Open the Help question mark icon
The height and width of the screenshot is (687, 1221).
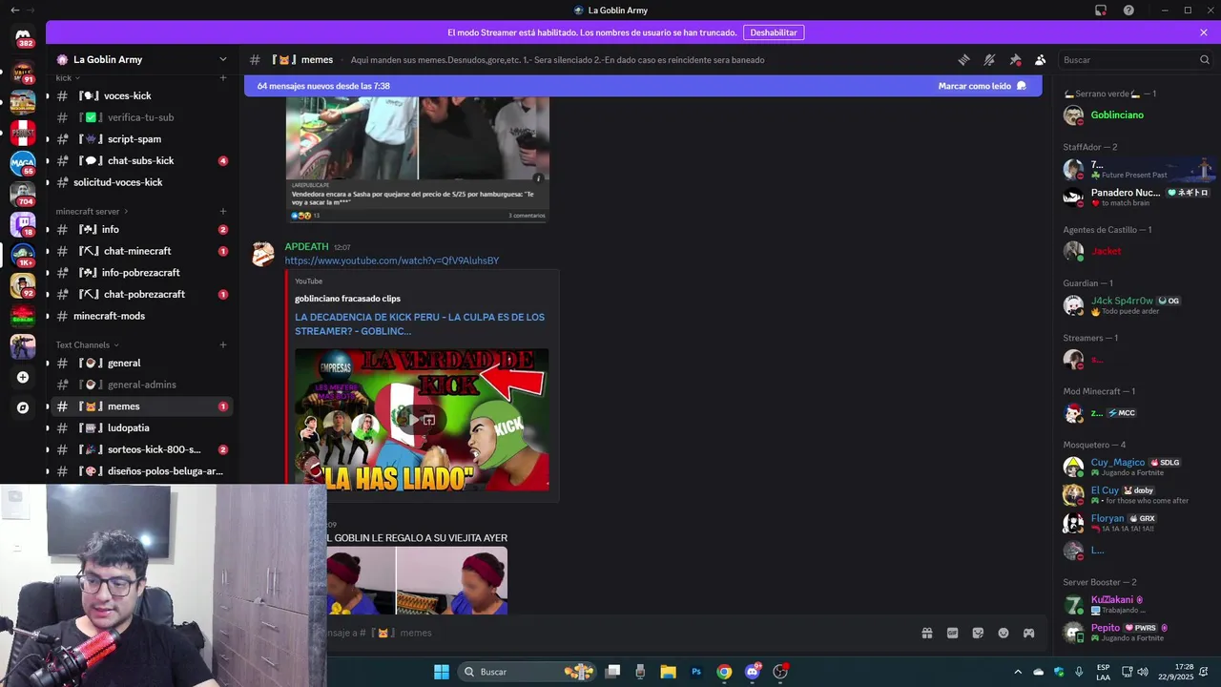[x=1128, y=10]
